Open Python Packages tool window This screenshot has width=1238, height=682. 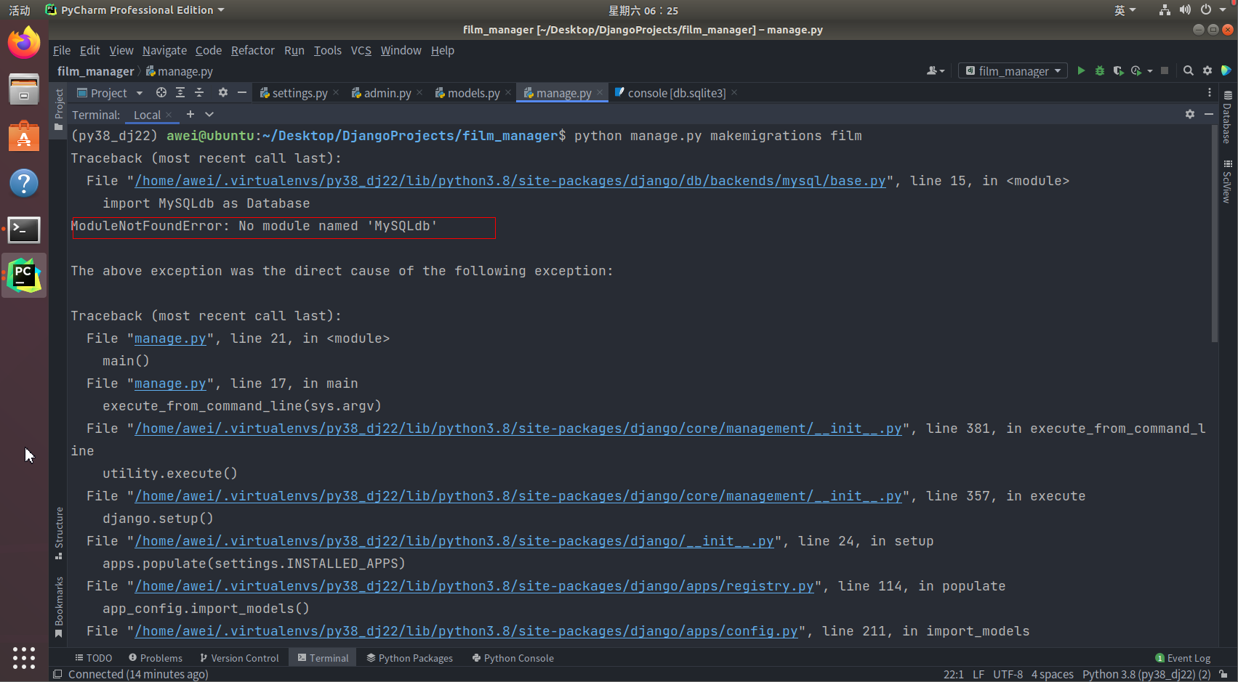(410, 658)
